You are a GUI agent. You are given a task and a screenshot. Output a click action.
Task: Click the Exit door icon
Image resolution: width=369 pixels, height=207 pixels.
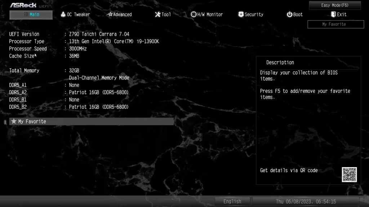point(333,14)
